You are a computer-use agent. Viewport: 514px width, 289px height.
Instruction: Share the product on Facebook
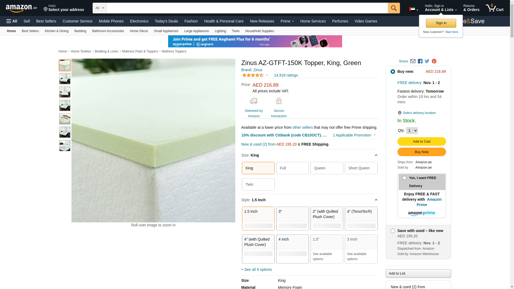tap(420, 61)
